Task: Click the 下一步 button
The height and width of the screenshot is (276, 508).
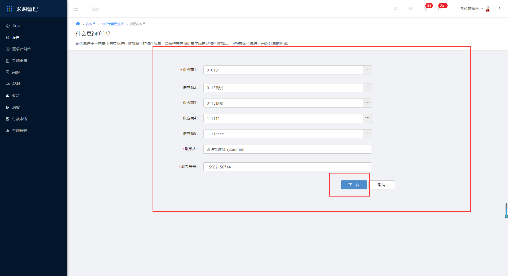Action: [354, 185]
